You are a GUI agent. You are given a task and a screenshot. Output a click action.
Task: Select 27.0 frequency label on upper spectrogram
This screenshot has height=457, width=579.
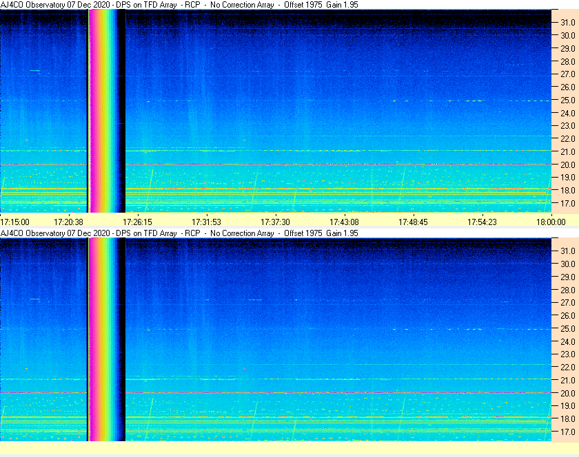coord(568,74)
